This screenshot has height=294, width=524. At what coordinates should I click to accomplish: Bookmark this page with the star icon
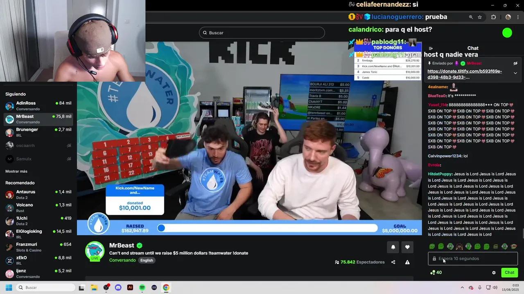tap(480, 17)
